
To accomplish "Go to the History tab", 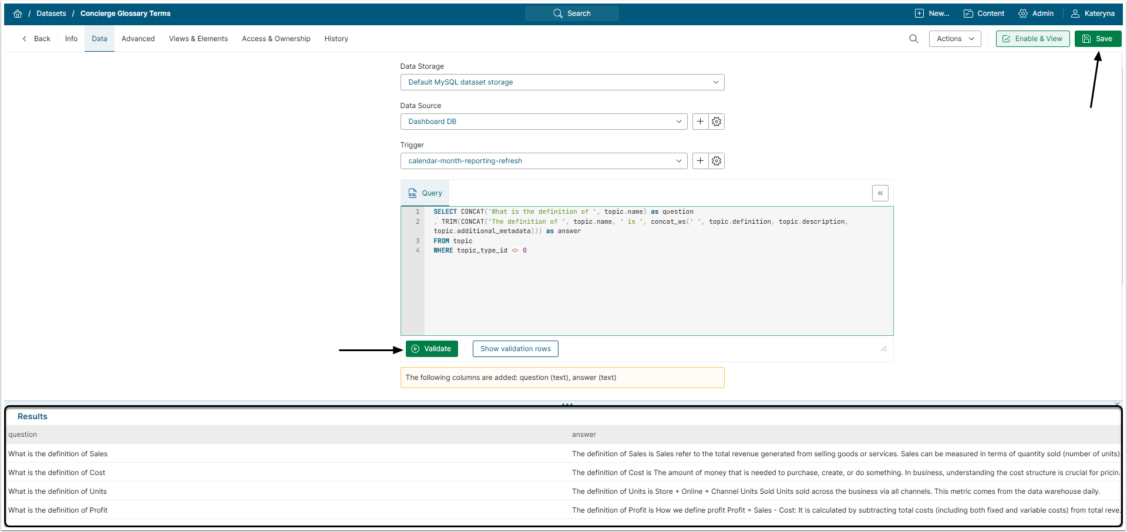I will point(336,39).
